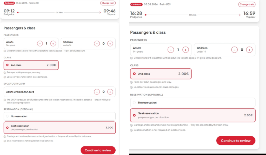Viewport: 266px width, 155px height.
Task: Remove a child passenger on train 6159
Action: click(x=235, y=50)
